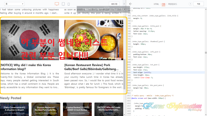Switch to tablet preview icon

point(63,4)
